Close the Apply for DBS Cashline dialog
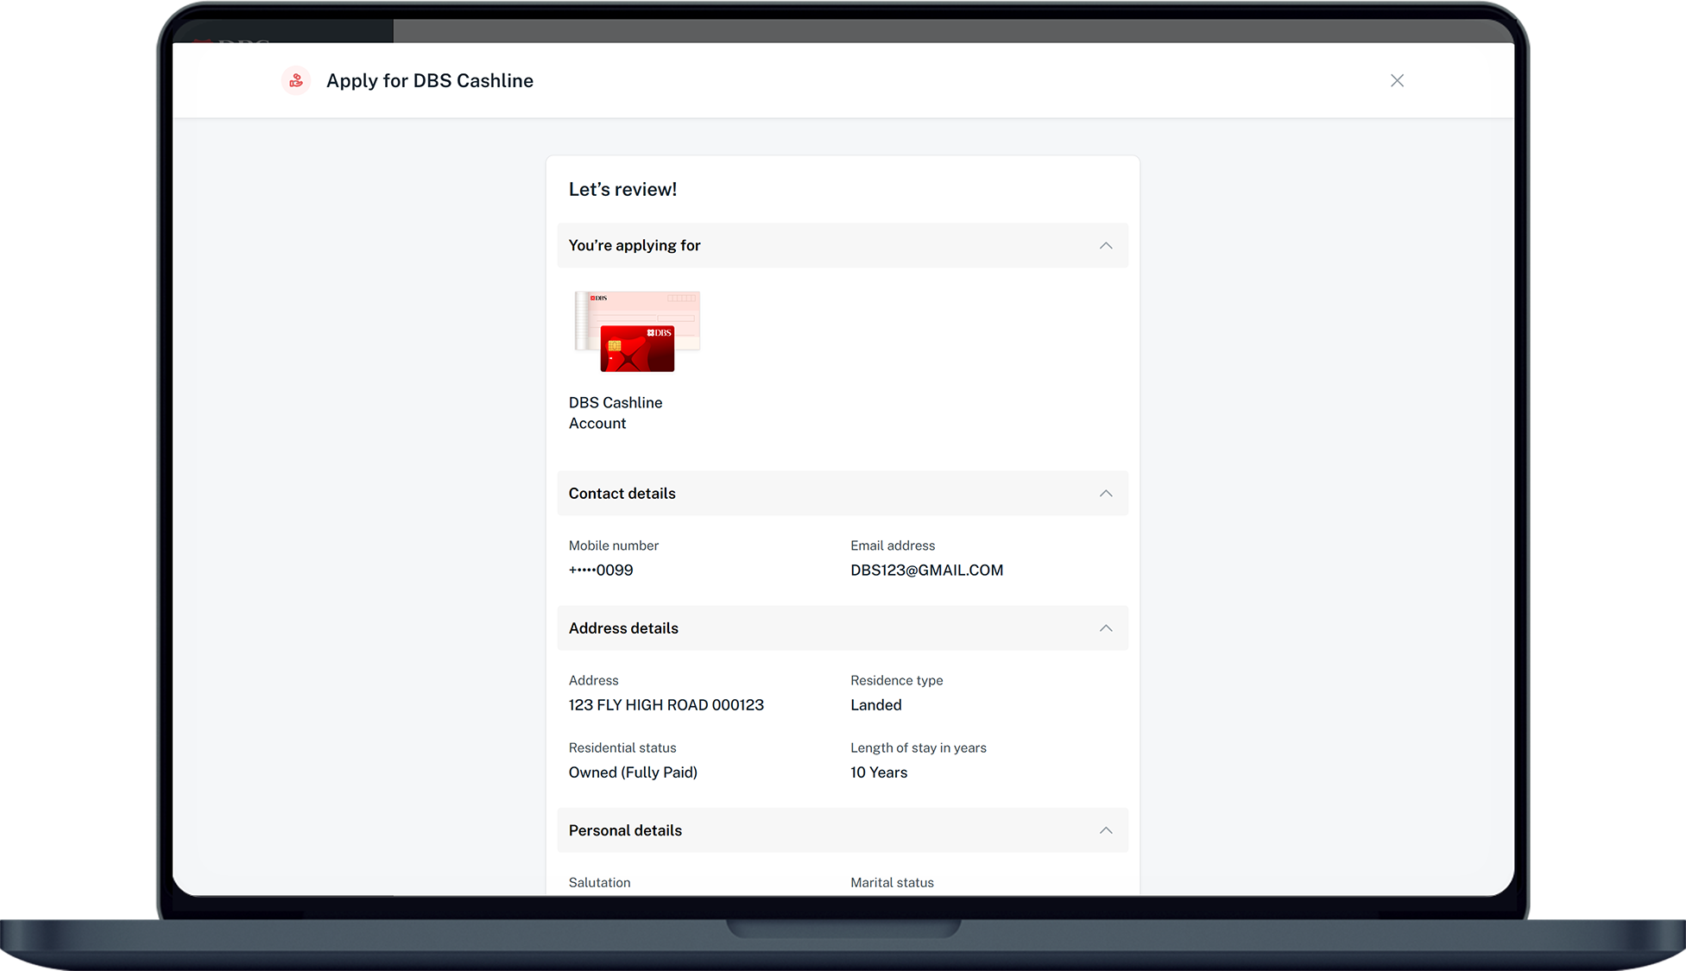This screenshot has width=1686, height=971. (x=1397, y=80)
